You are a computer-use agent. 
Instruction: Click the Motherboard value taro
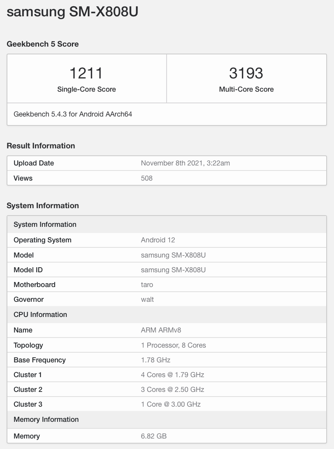pyautogui.click(x=147, y=285)
